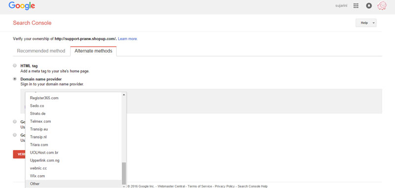Screen dimensions: 395x188
Task: Open the notifications bell icon
Action: pyautogui.click(x=369, y=6)
